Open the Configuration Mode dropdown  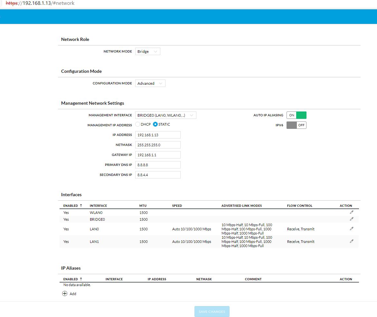tap(150, 83)
